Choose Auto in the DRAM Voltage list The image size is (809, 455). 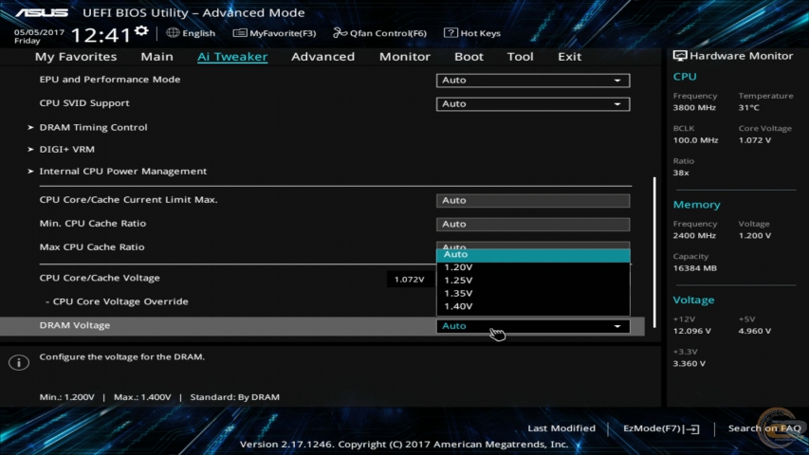point(533,254)
